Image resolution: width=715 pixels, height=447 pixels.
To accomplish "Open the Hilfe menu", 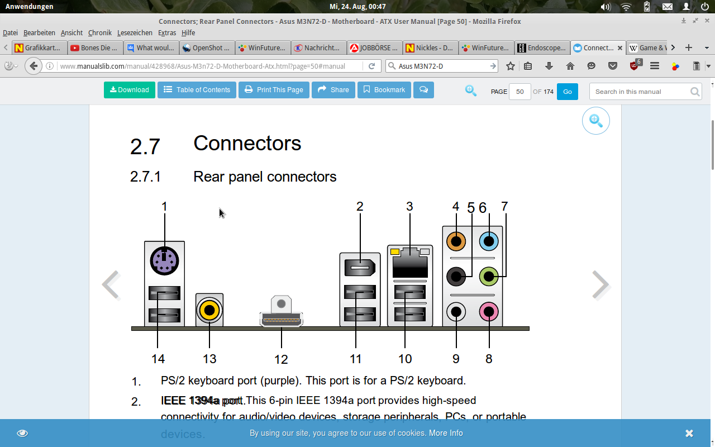I will 188,33.
